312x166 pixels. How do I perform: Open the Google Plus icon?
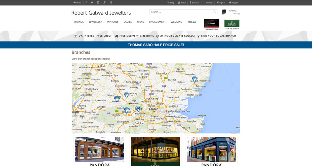[105, 3]
